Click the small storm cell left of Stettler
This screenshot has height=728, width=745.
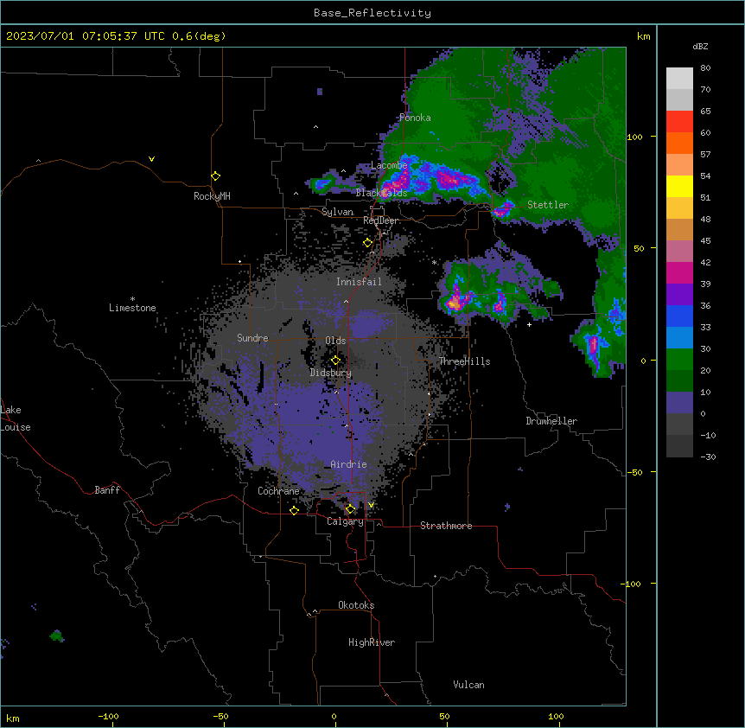pyautogui.click(x=502, y=208)
